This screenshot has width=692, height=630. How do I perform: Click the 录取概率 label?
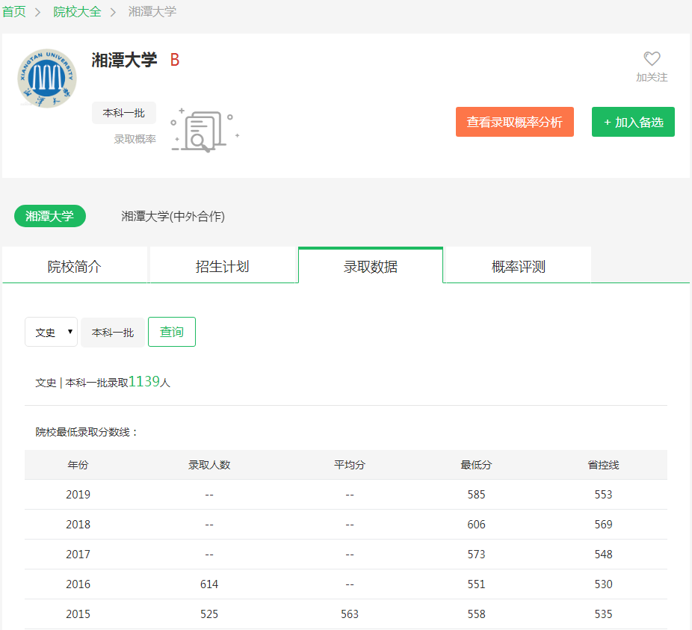coord(135,139)
